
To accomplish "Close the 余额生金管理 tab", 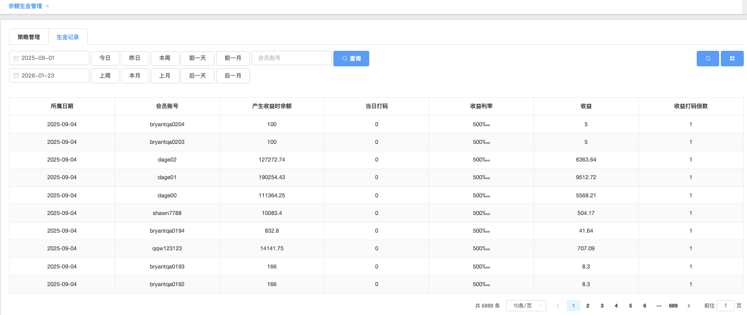I will pyautogui.click(x=47, y=6).
